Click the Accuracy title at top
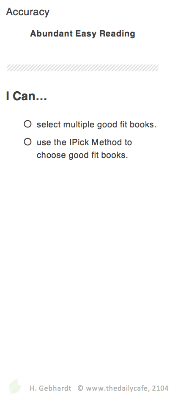The width and height of the screenshot is (175, 400). pos(27,12)
